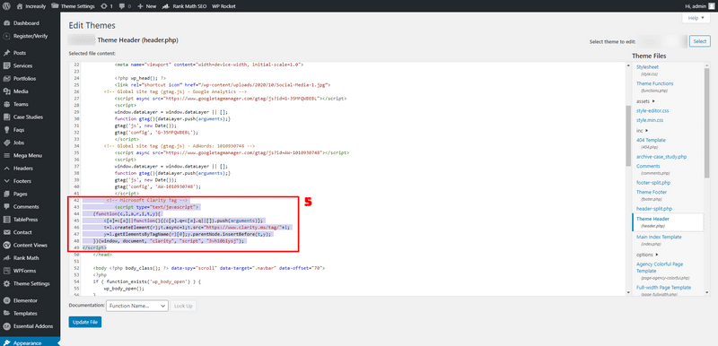Open the Register/Verify sidebar item
Screen dimensions: 718x346
point(30,36)
